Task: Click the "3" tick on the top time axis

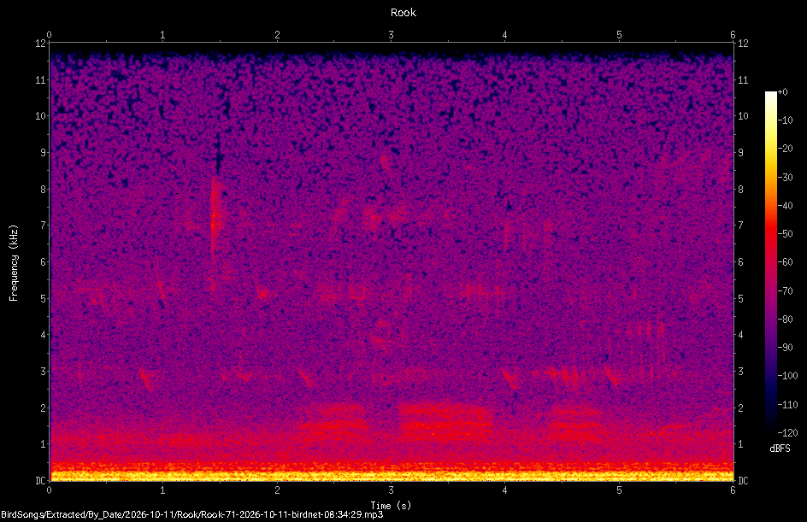Action: (392, 35)
